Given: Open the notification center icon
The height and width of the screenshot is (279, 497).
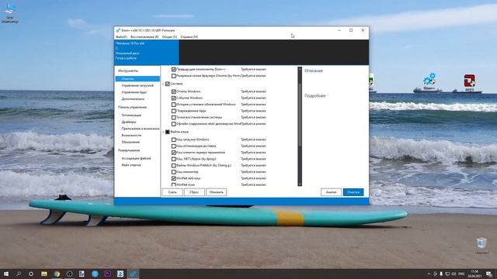Looking at the screenshot, I should click(489, 274).
